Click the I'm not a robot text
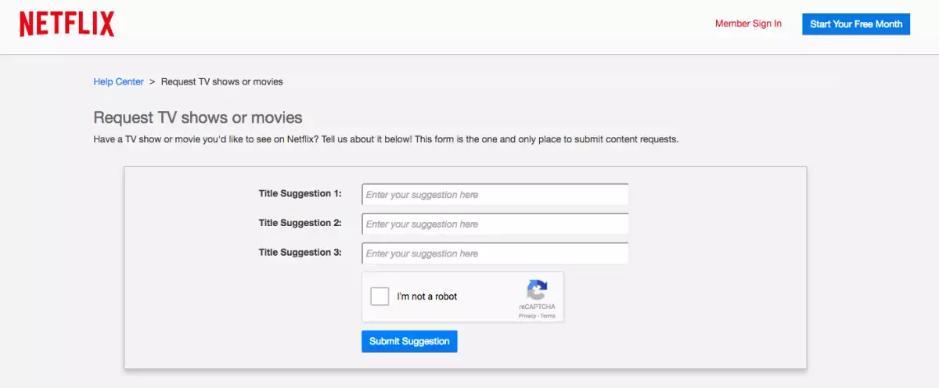Viewport: 939px width, 388px height. [427, 296]
